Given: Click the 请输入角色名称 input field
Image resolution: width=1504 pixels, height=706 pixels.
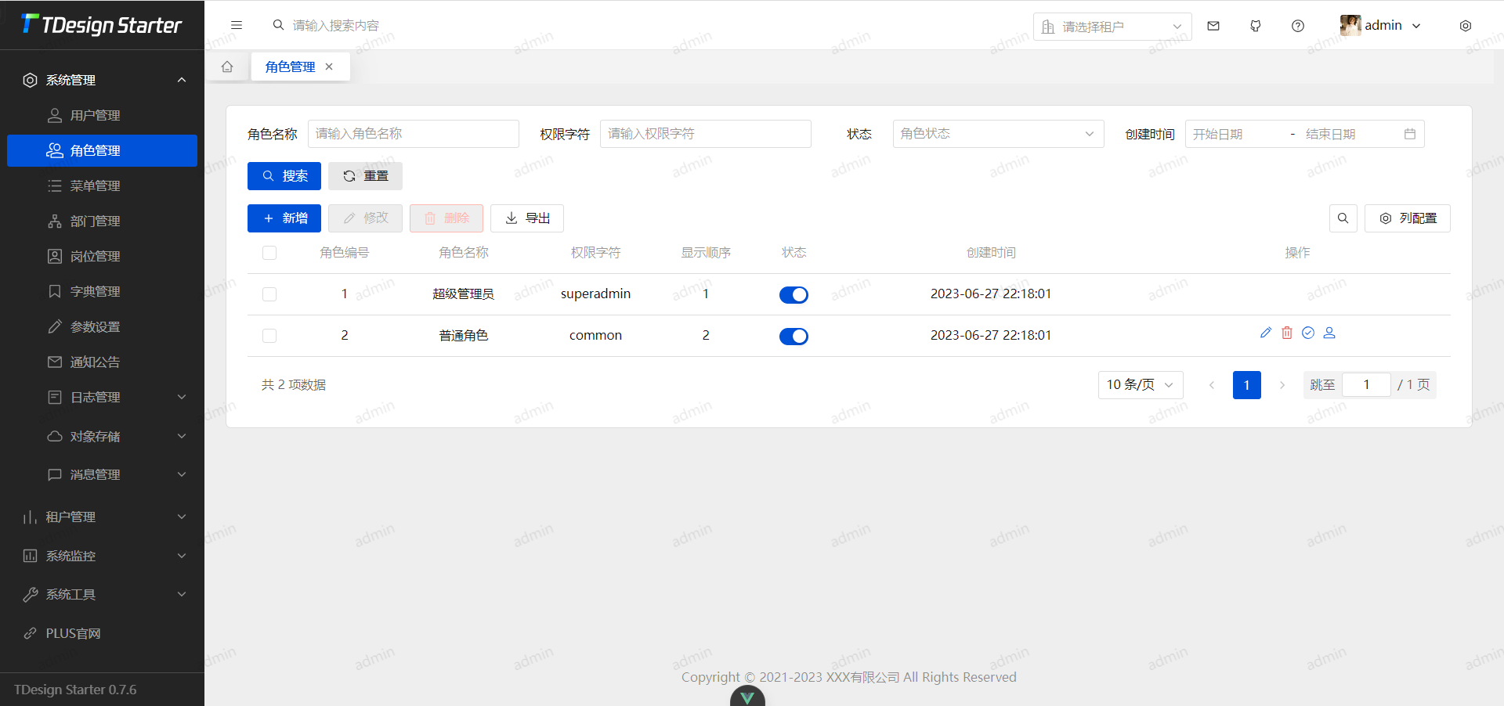Looking at the screenshot, I should coord(414,133).
